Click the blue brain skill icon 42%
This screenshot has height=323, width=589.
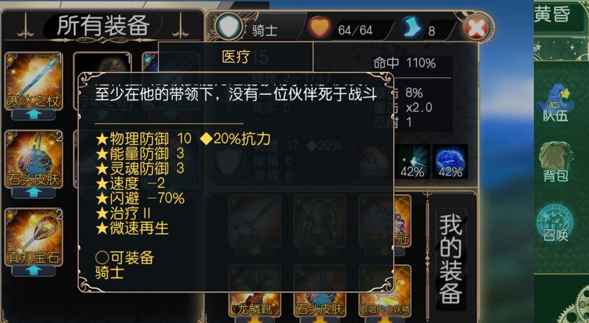tap(450, 161)
